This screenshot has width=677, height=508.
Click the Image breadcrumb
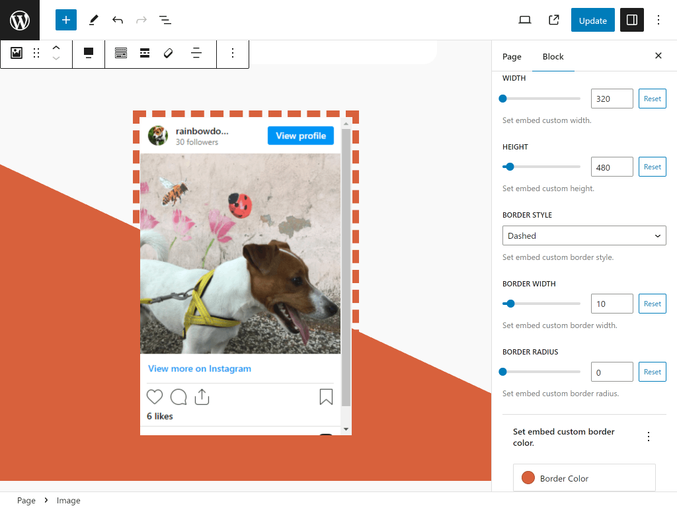(x=68, y=500)
